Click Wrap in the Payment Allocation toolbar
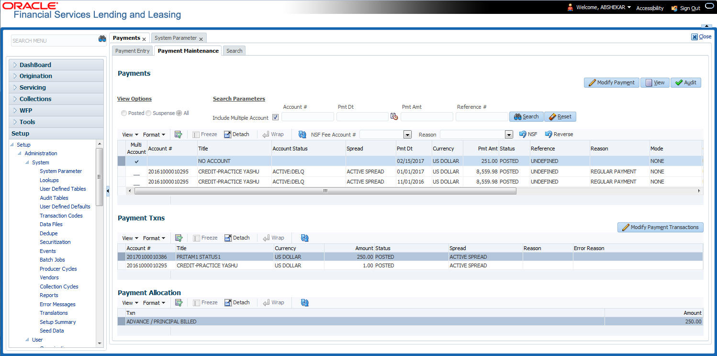Image resolution: width=717 pixels, height=356 pixels. 274,303
